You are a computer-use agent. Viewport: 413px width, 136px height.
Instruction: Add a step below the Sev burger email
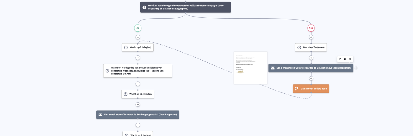coord(138,125)
